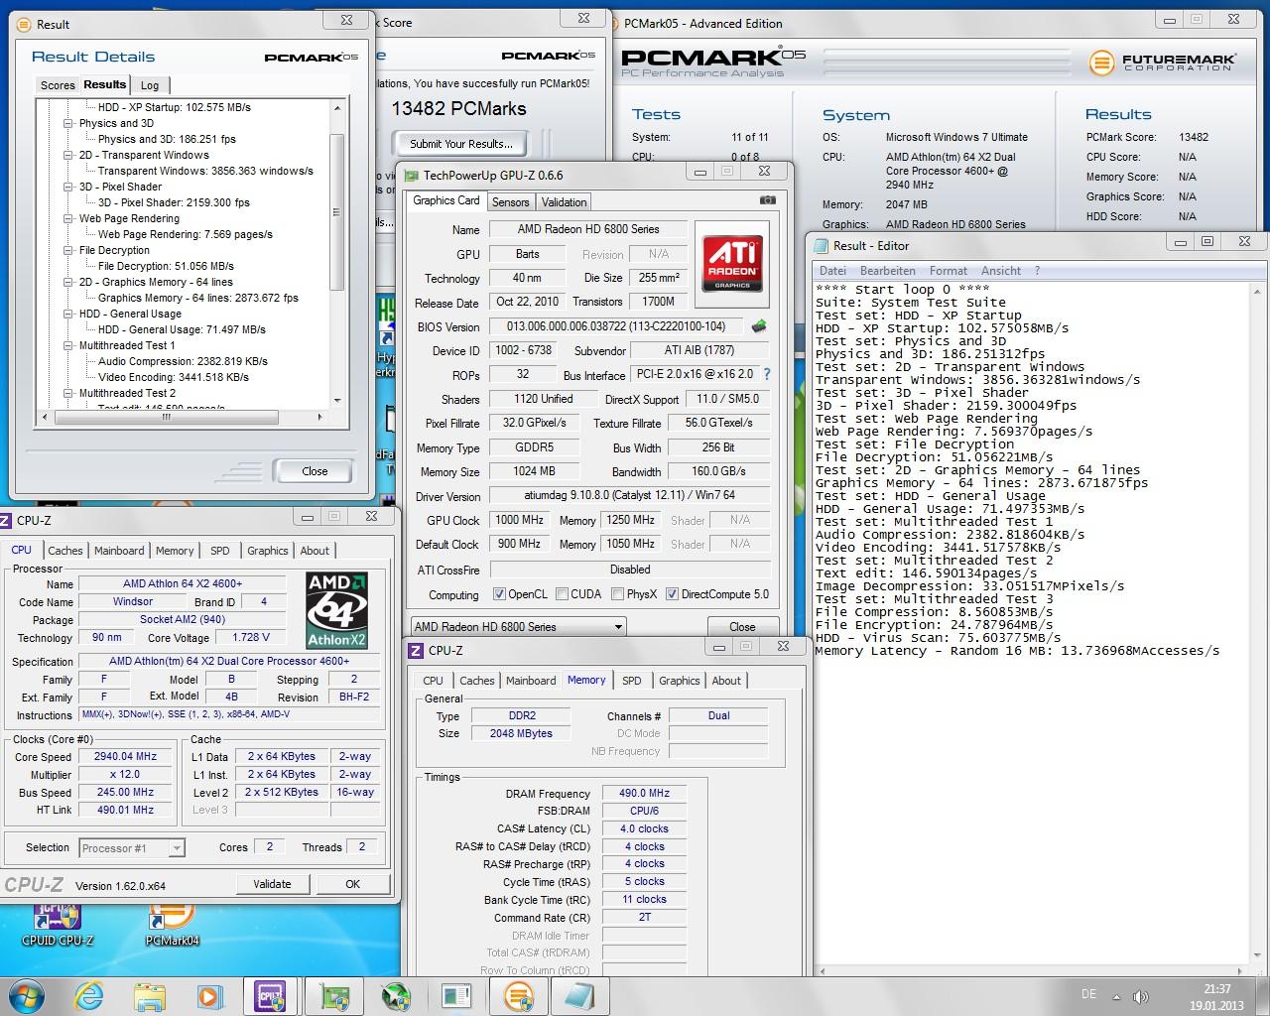Image resolution: width=1270 pixels, height=1016 pixels.
Task: Open the Bearbeiten menu in Result Editor
Action: [x=888, y=271]
